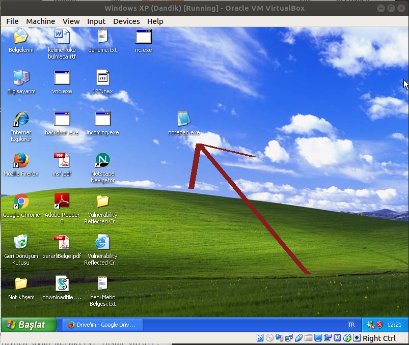Select the Internet Explorer shortcut icon
The image size is (409, 345).
click(x=21, y=119)
